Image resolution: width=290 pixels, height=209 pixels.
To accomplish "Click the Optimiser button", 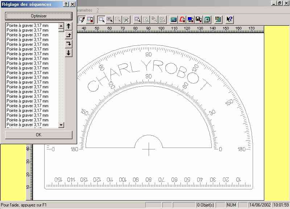I will pyautogui.click(x=39, y=16).
